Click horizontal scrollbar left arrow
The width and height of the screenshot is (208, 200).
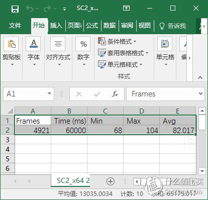click(x=137, y=181)
